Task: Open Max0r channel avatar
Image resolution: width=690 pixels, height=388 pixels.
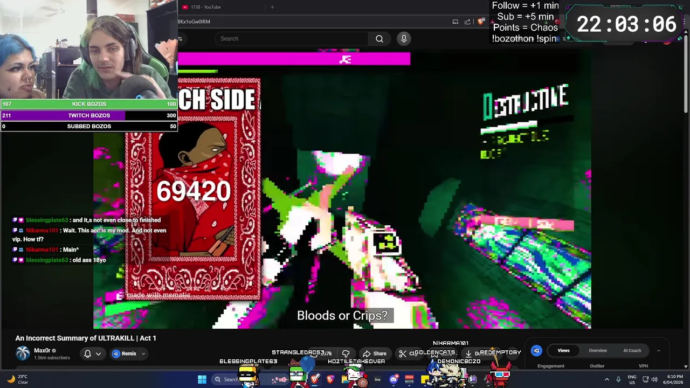Action: (x=23, y=354)
